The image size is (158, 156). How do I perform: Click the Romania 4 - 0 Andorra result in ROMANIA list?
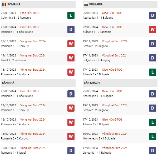pos(15,74)
